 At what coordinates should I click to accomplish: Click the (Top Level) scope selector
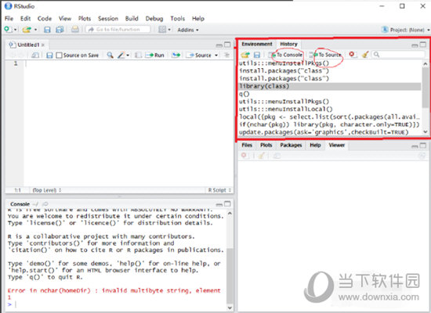click(47, 190)
